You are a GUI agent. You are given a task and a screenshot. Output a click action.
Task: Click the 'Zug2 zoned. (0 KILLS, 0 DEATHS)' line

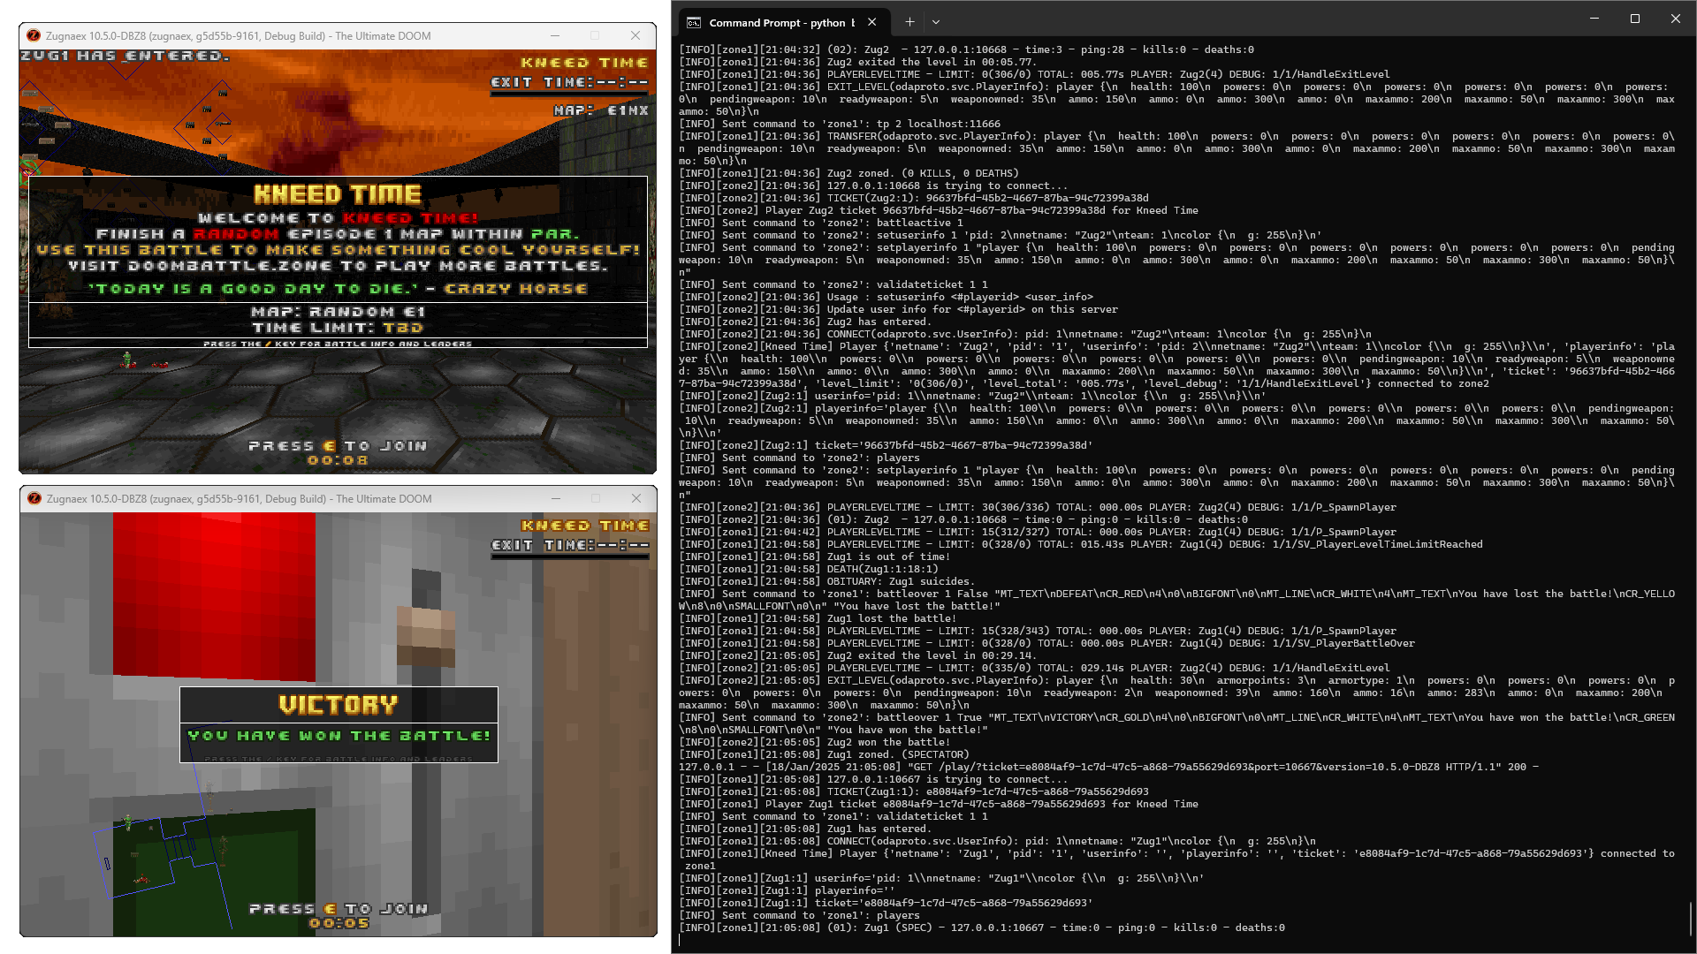tap(848, 173)
